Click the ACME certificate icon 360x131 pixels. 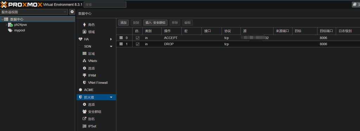[x=81, y=90]
